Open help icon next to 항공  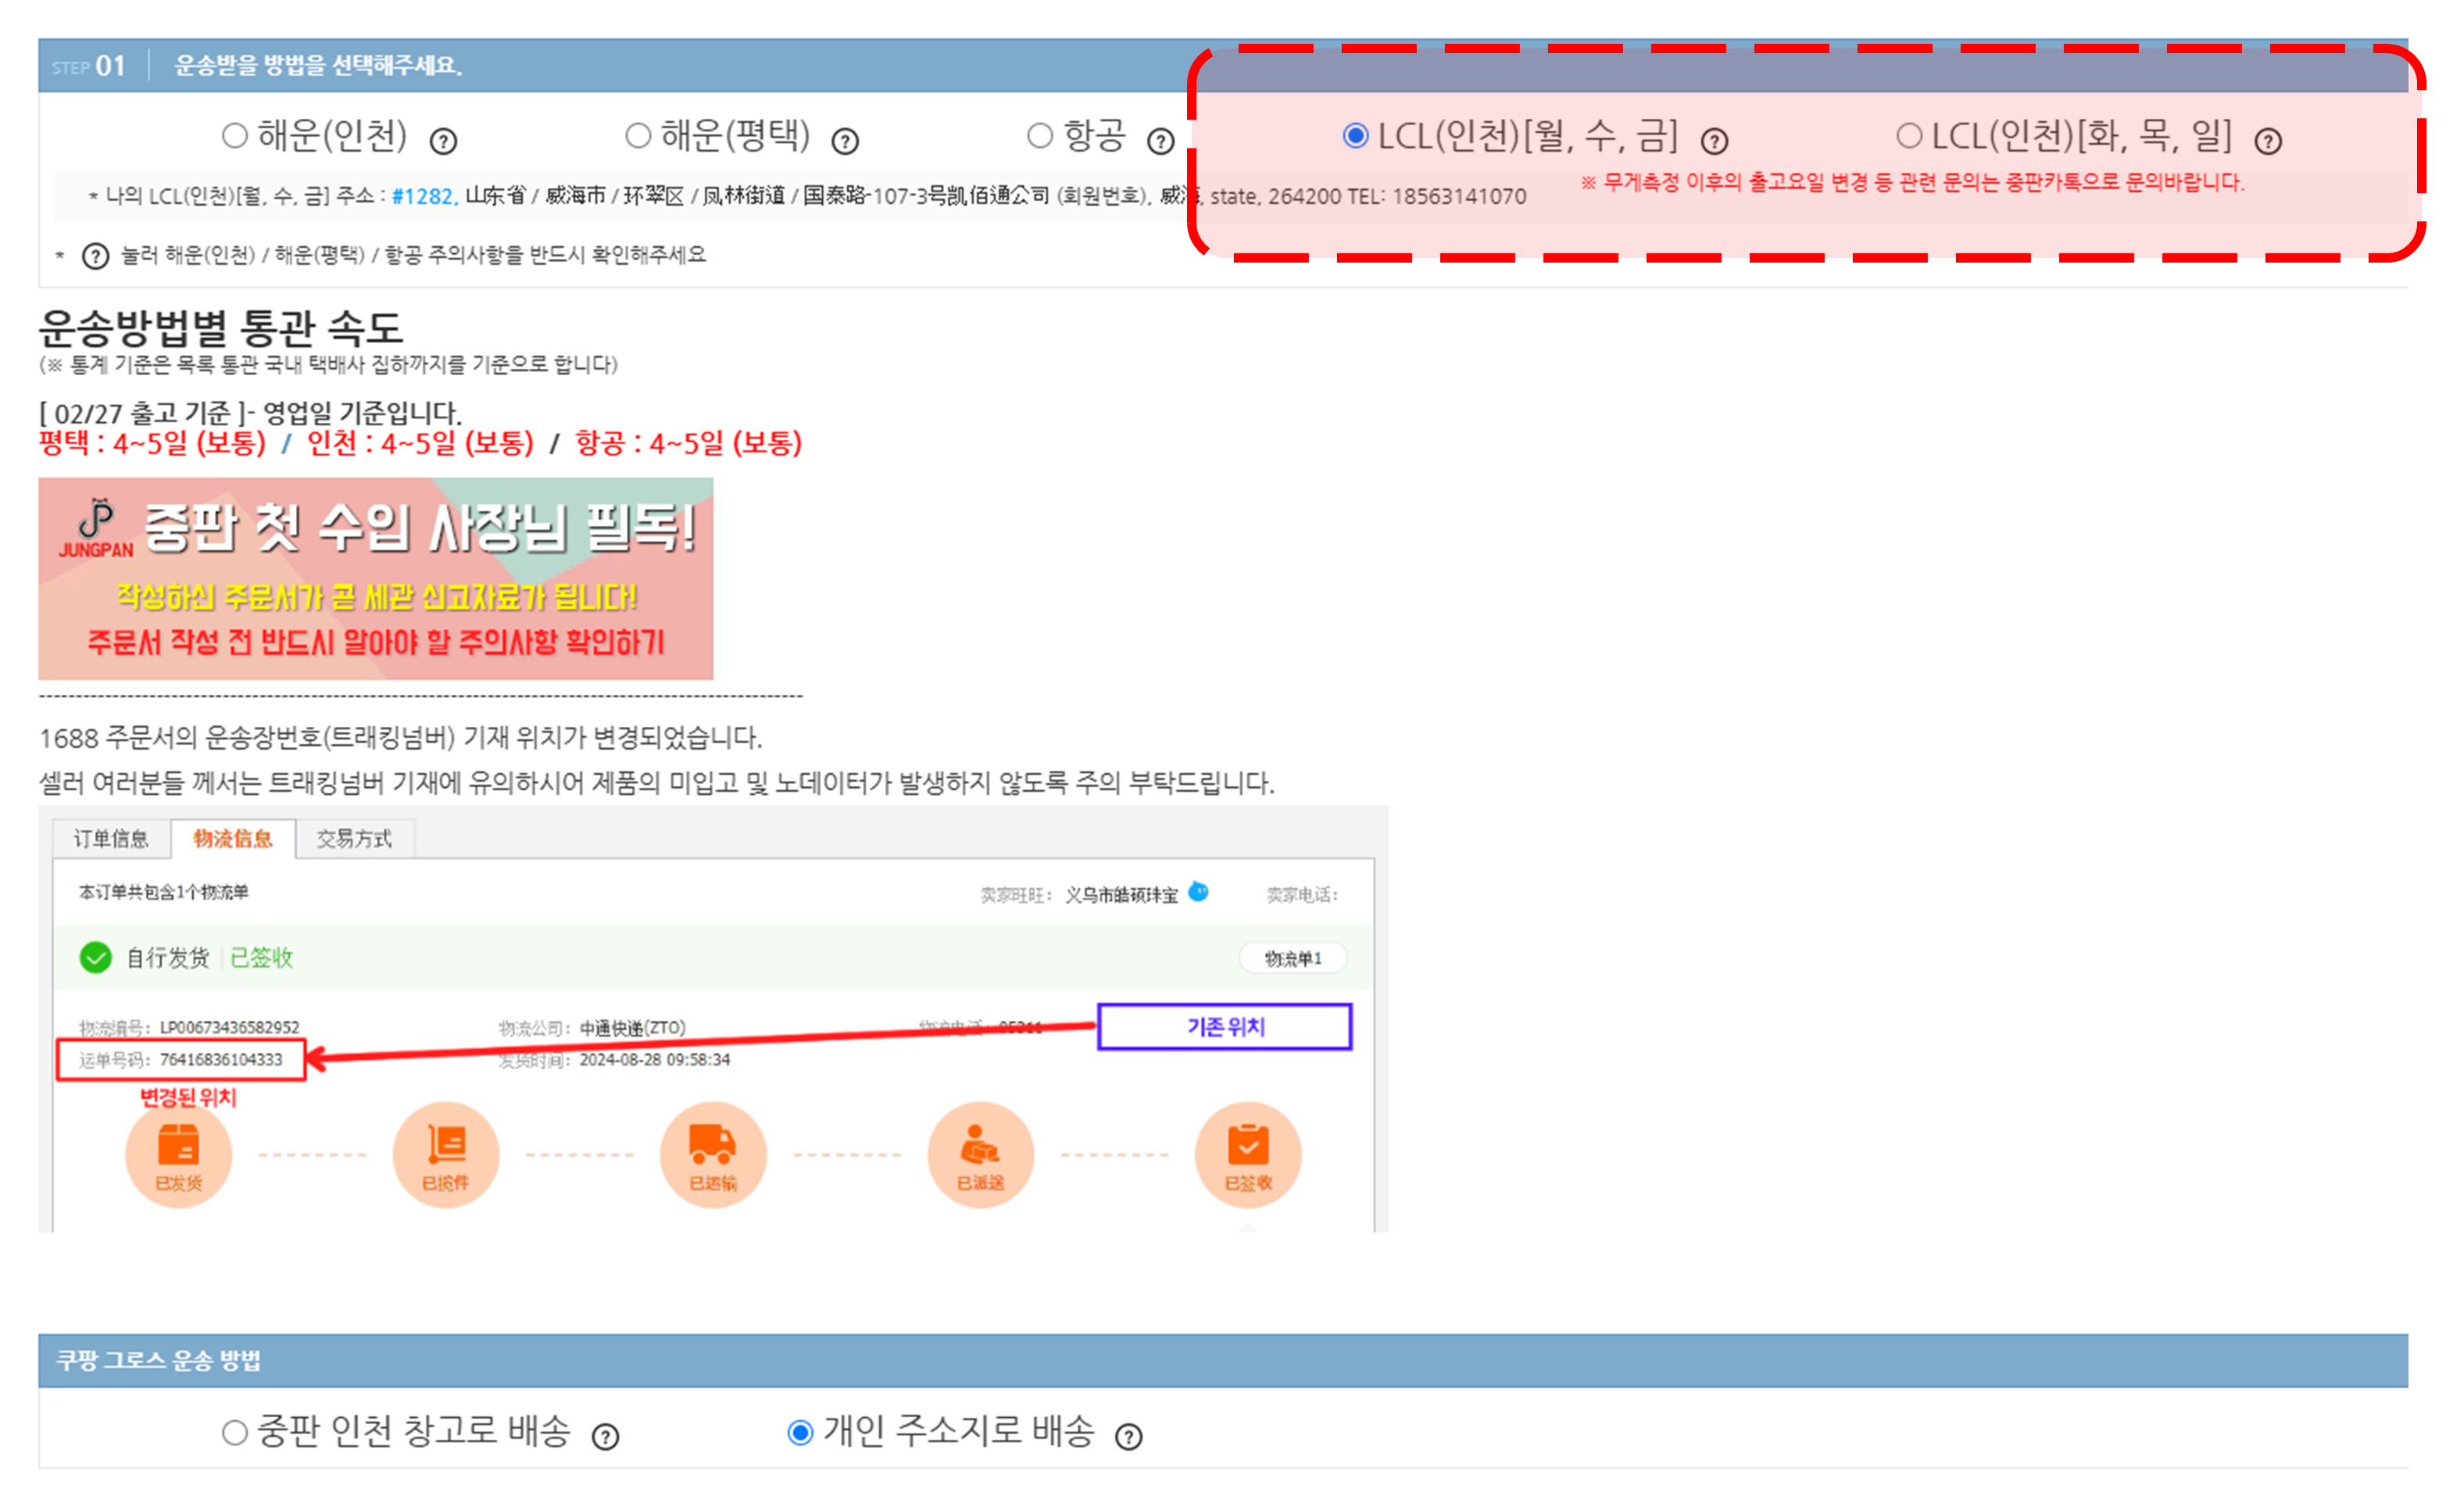click(1160, 141)
